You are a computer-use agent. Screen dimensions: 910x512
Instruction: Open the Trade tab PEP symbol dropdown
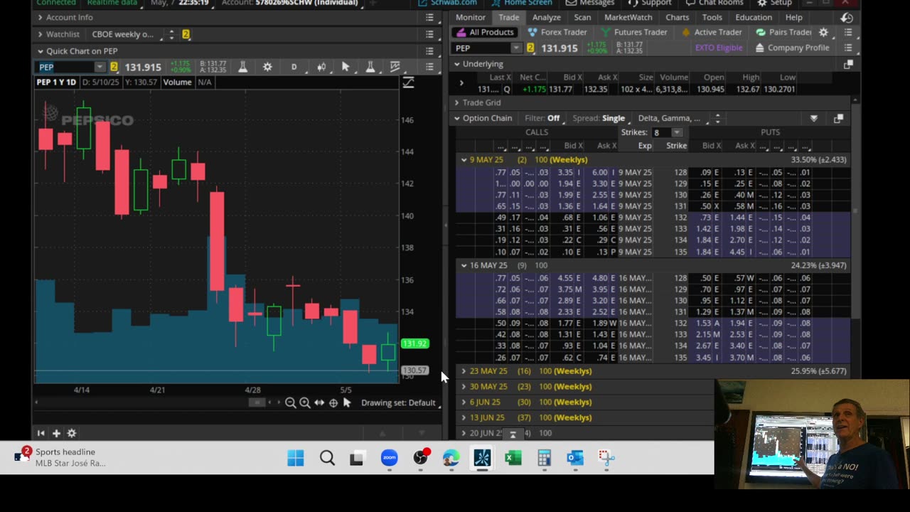516,48
